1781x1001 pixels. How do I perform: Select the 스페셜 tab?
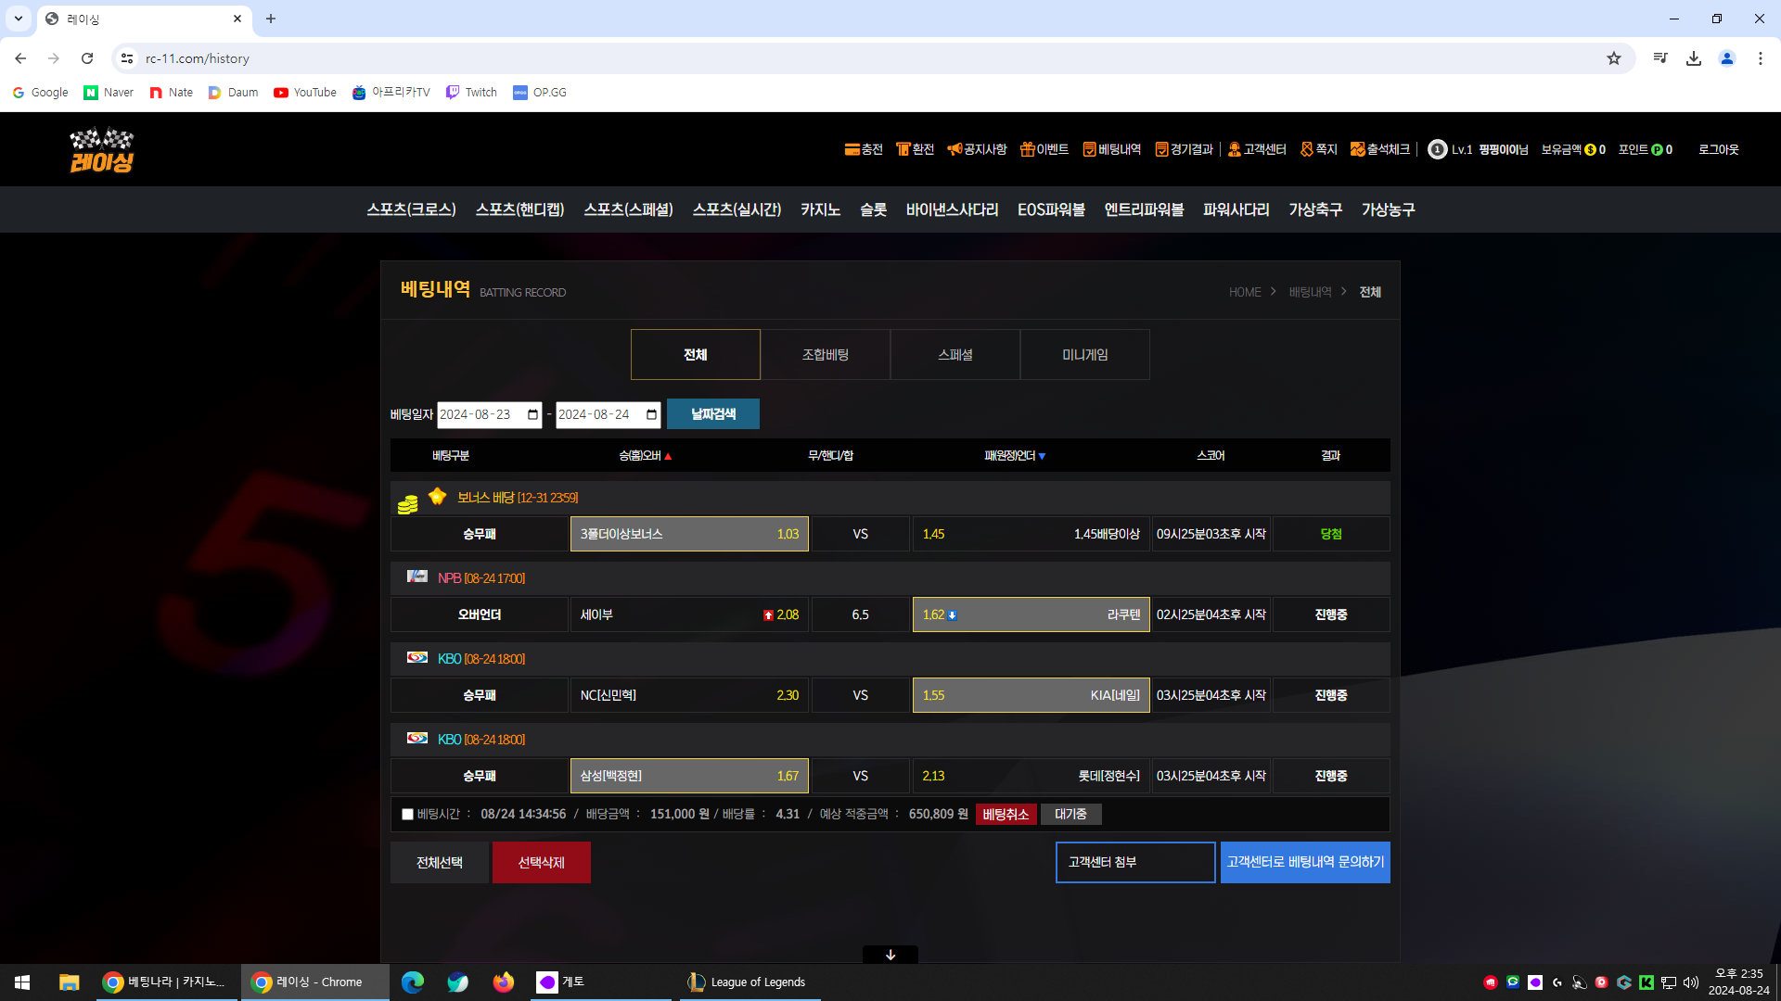(955, 355)
